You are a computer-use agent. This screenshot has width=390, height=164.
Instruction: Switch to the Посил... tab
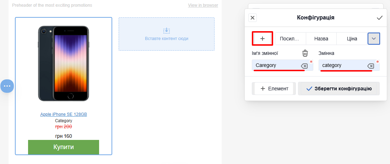point(290,39)
